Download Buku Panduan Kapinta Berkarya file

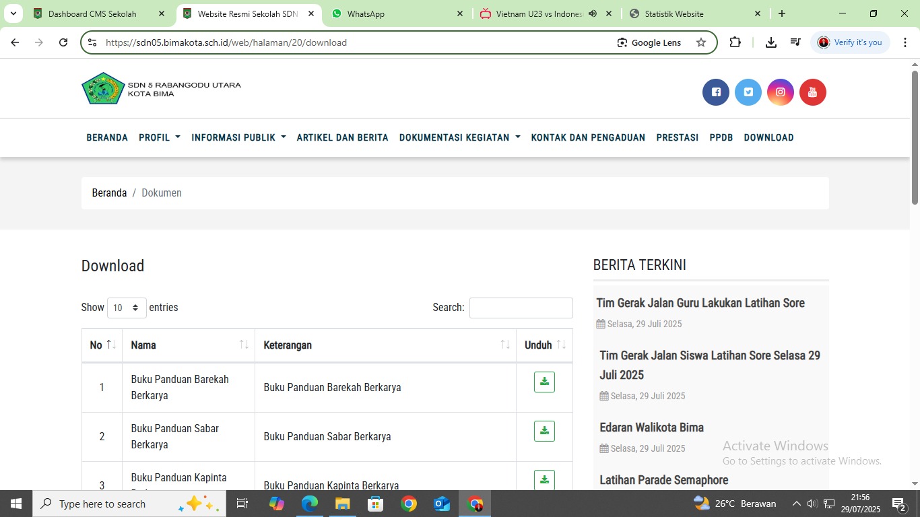click(544, 480)
